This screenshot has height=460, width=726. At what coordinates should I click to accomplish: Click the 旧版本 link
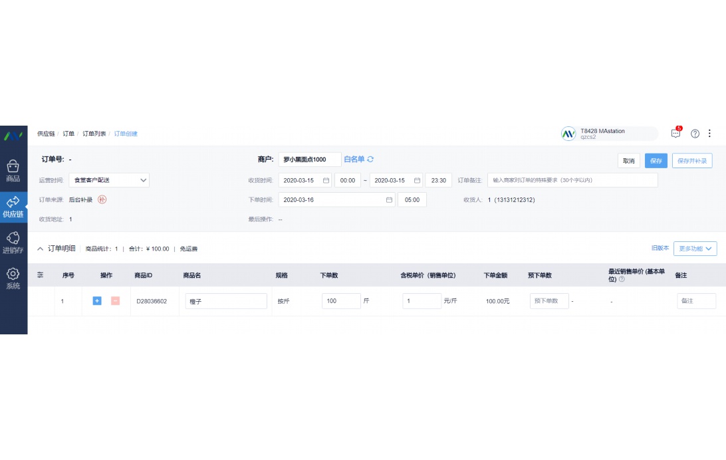click(660, 249)
